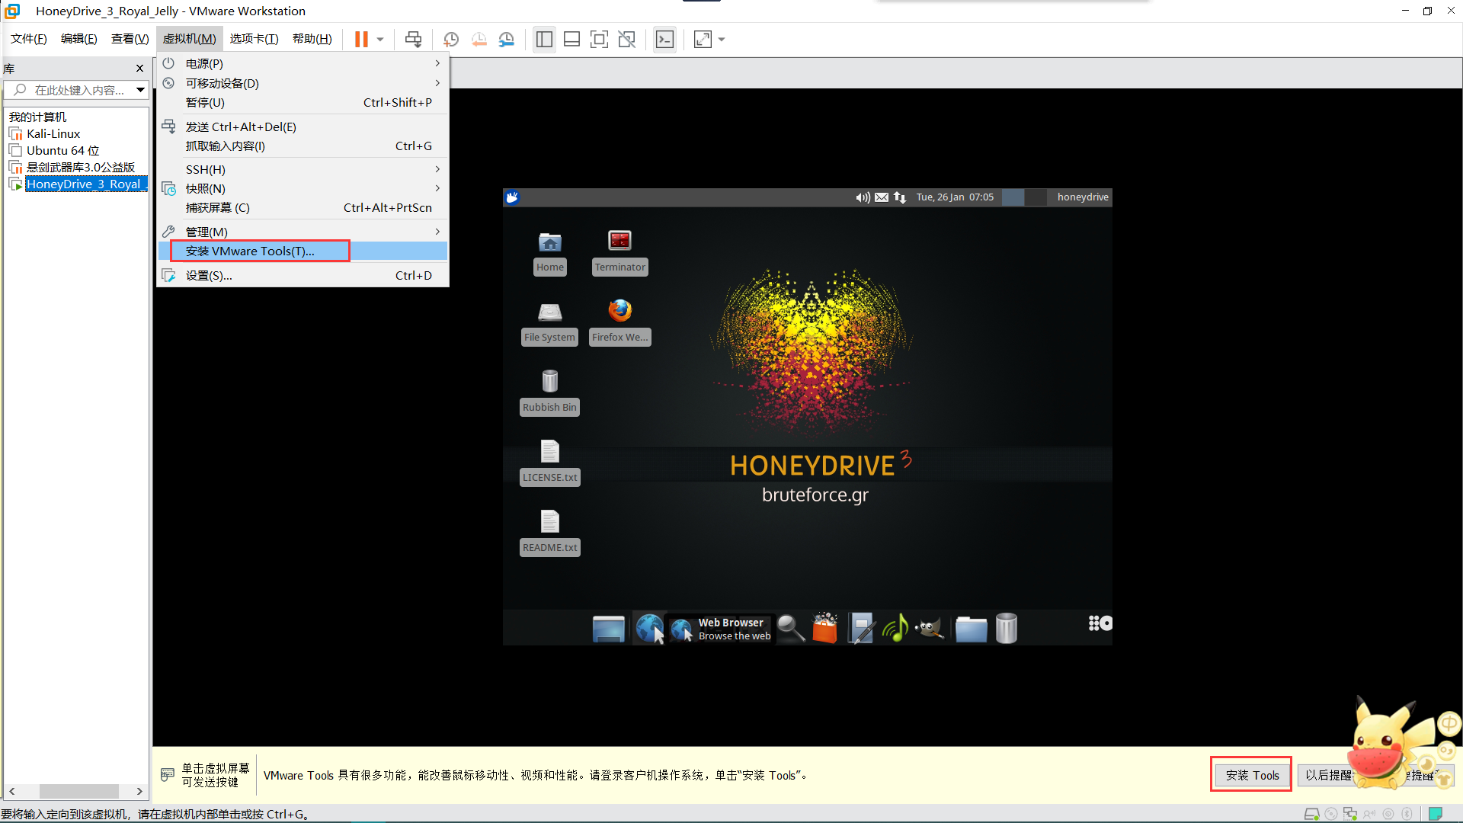Open the 选项卡 (Tabs) menu

[x=254, y=39]
